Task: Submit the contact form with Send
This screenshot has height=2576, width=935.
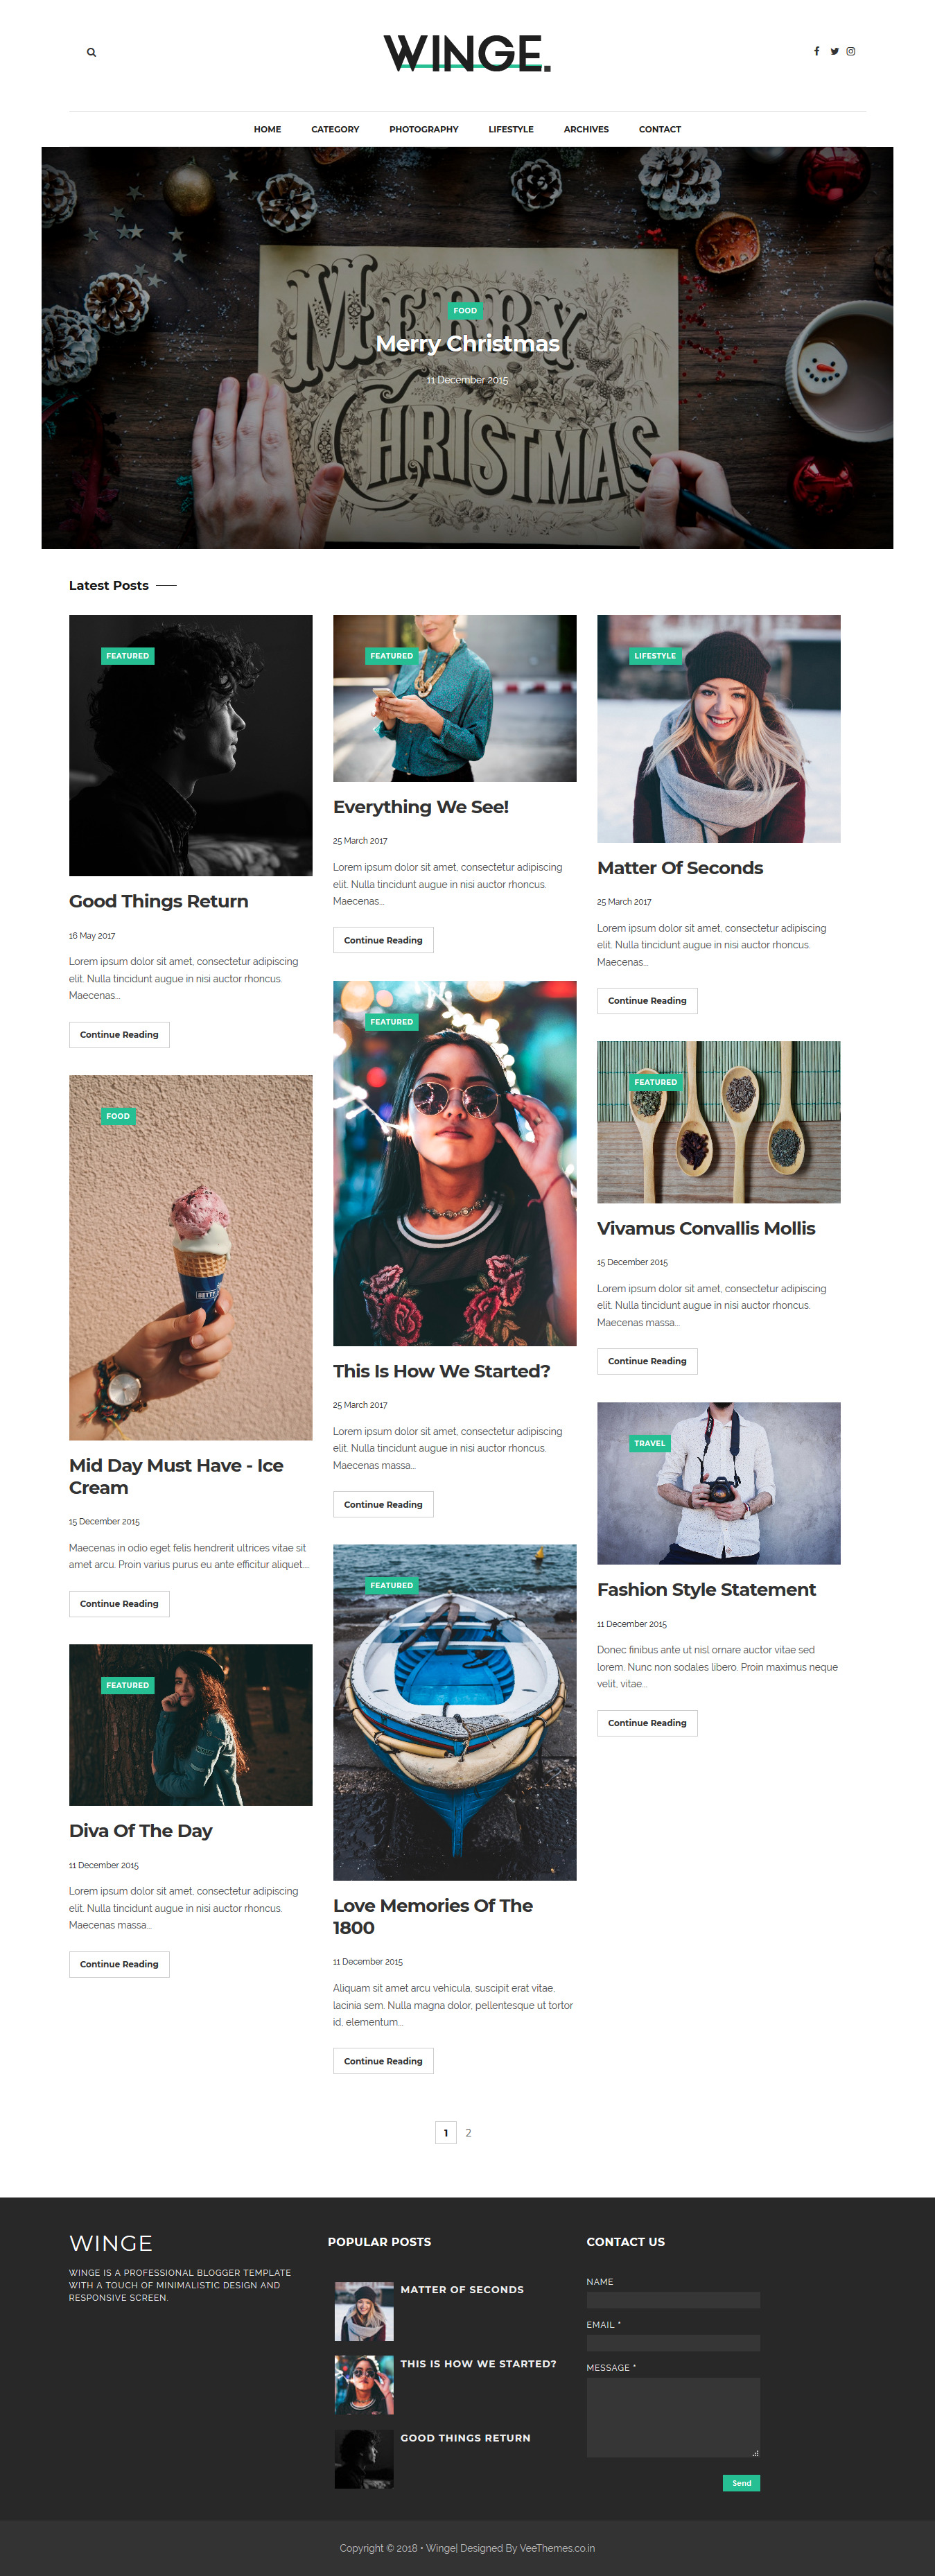Action: coord(741,2483)
